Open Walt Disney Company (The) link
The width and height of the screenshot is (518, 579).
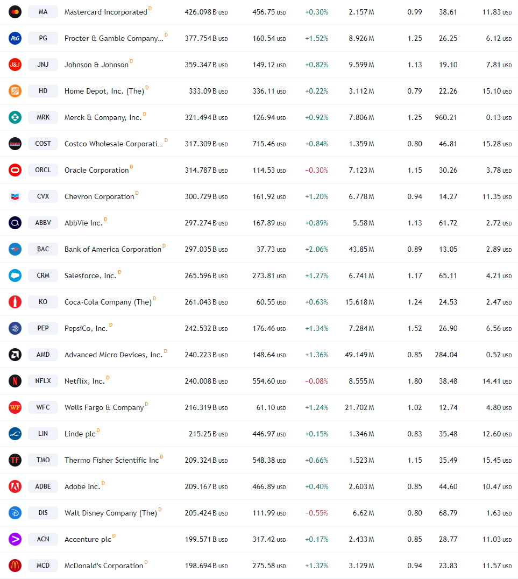click(x=111, y=513)
